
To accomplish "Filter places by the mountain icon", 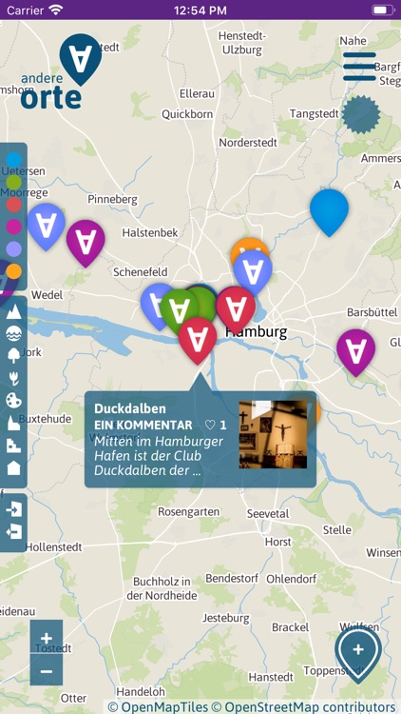I will pyautogui.click(x=13, y=312).
